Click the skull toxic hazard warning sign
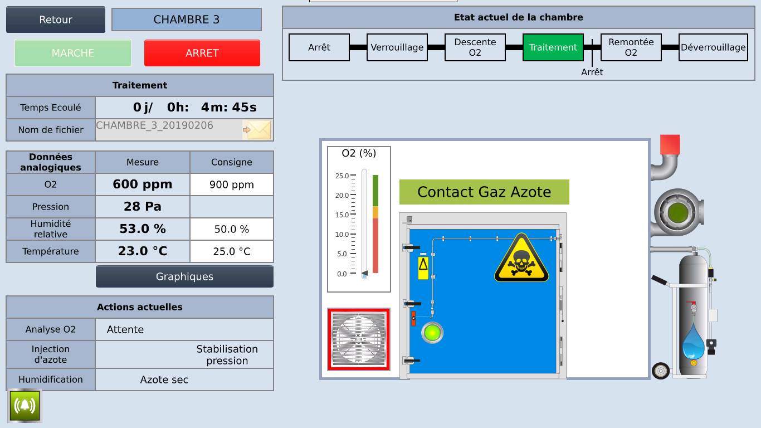This screenshot has height=428, width=761. coord(521,259)
